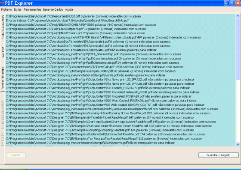Click the vertical scrollbar thumb
241x170 pixels.
(238, 49)
